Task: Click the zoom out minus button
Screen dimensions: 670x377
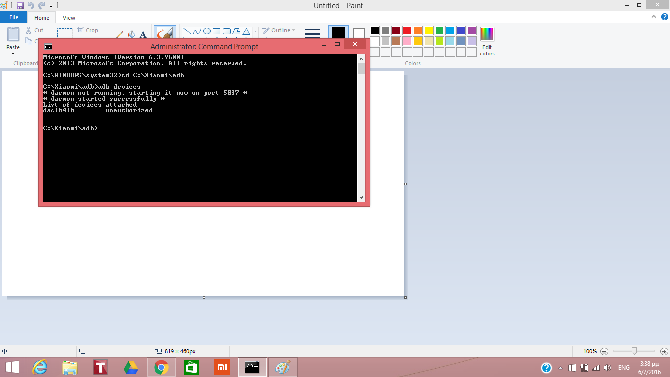Action: pyautogui.click(x=604, y=351)
